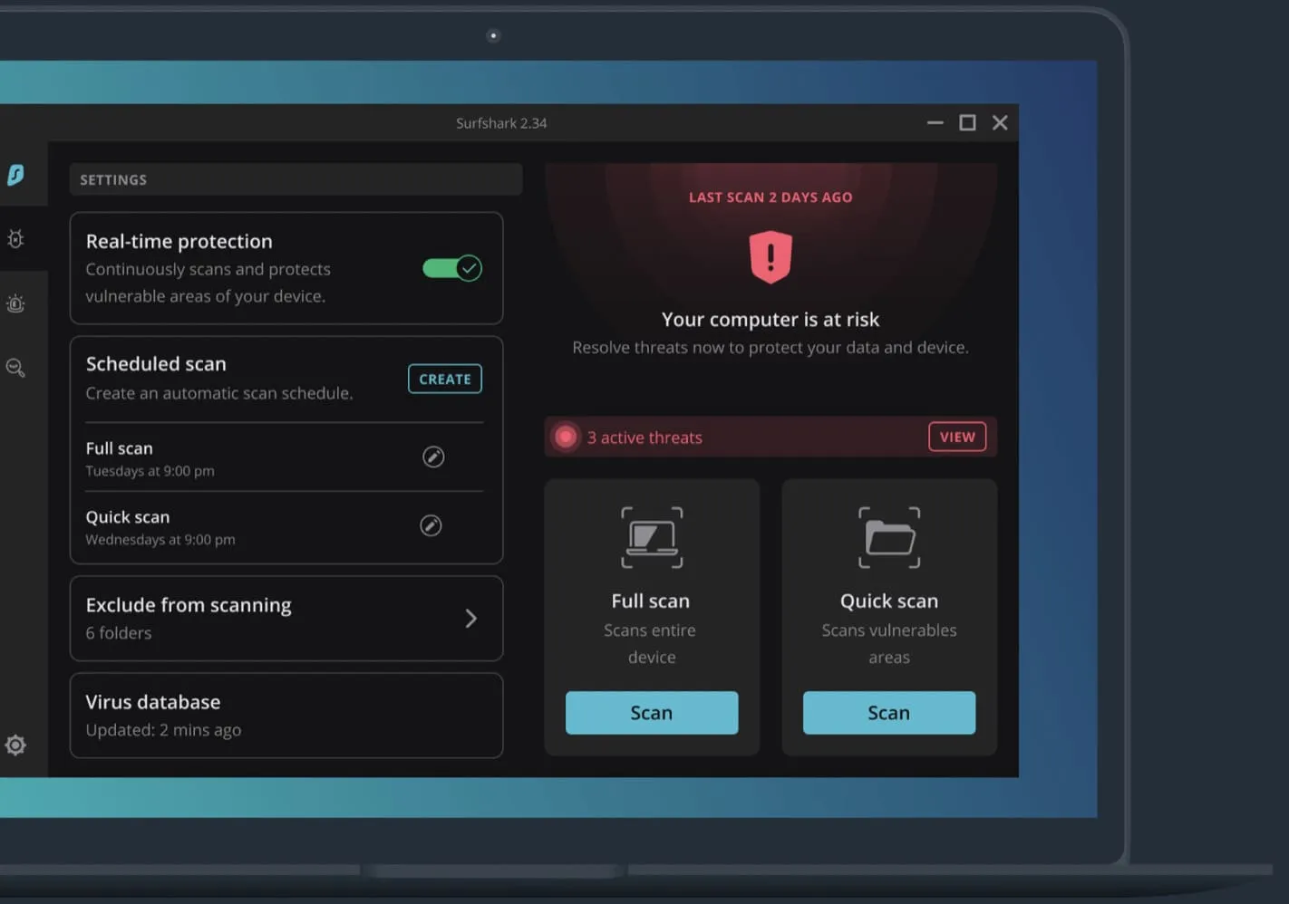Click the Surfshark logo in the sidebar
Screen dimensions: 1289x904
coord(15,175)
